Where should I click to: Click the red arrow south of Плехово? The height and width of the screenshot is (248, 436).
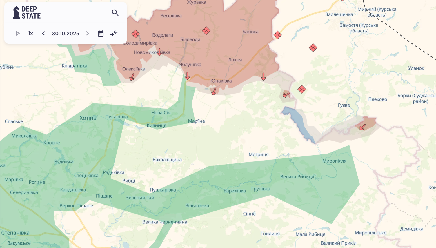(362, 127)
